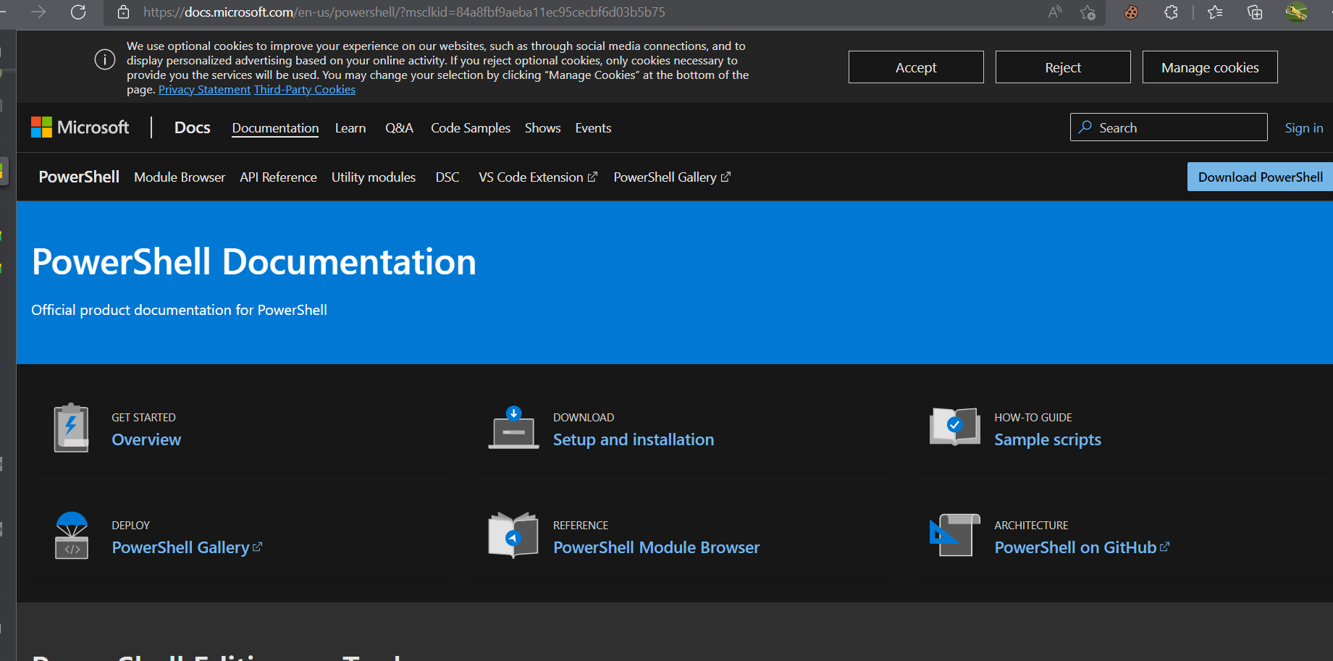Click the PowerShell on GitHub architecture icon

tap(955, 535)
